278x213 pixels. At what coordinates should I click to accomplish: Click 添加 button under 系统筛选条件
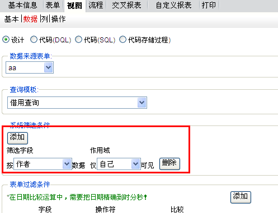click(x=17, y=138)
